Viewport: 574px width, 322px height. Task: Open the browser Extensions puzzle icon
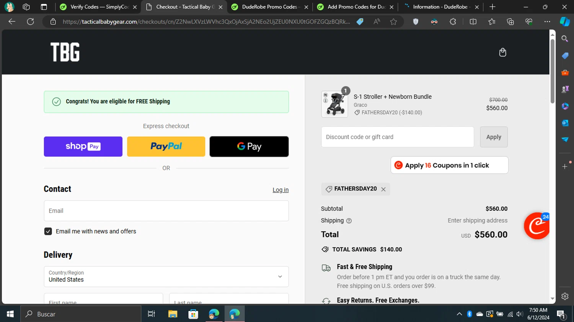coord(453,22)
